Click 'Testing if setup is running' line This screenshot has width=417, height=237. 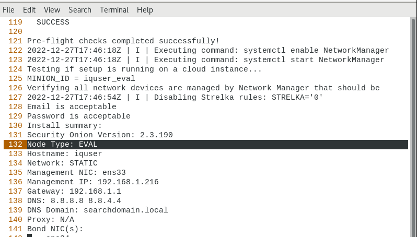click(144, 69)
